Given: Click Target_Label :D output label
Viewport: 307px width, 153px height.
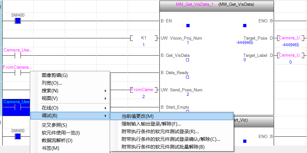Looking at the screenshot, I should (x=258, y=55).
